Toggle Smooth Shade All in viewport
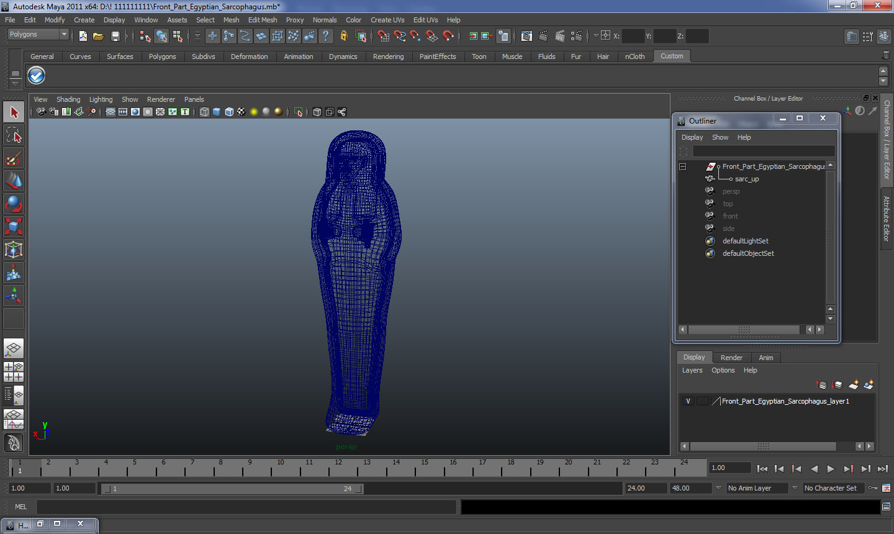The width and height of the screenshot is (894, 534). 217,112
